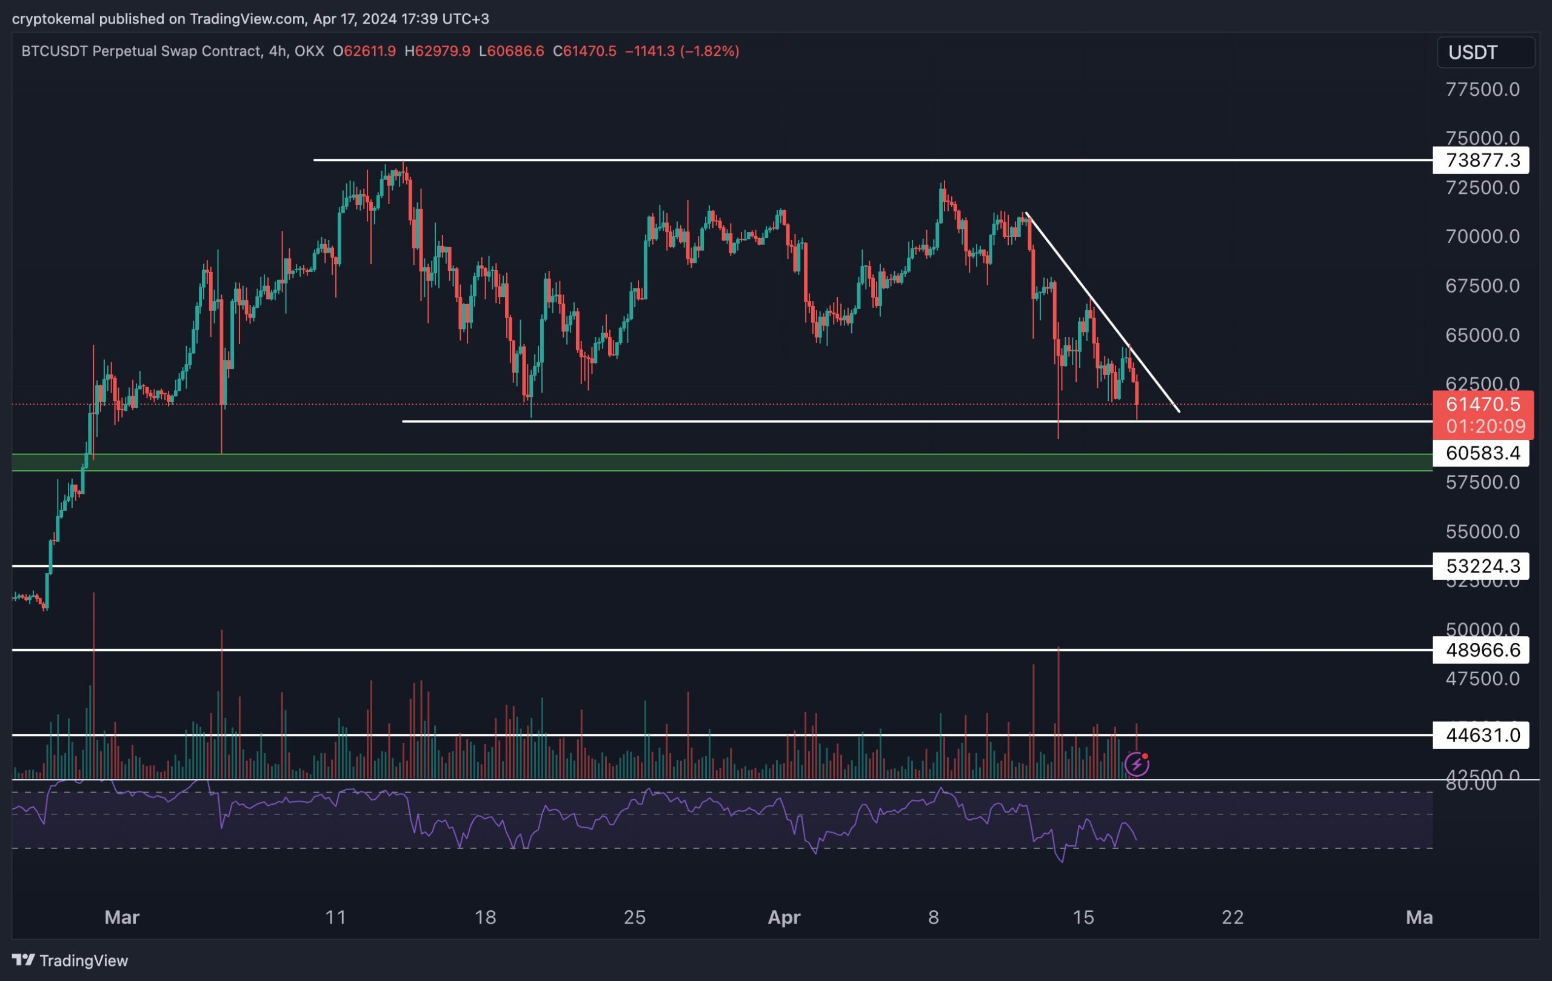Viewport: 1552px width, 981px height.
Task: Select the 73877.3 price label
Action: (x=1482, y=160)
